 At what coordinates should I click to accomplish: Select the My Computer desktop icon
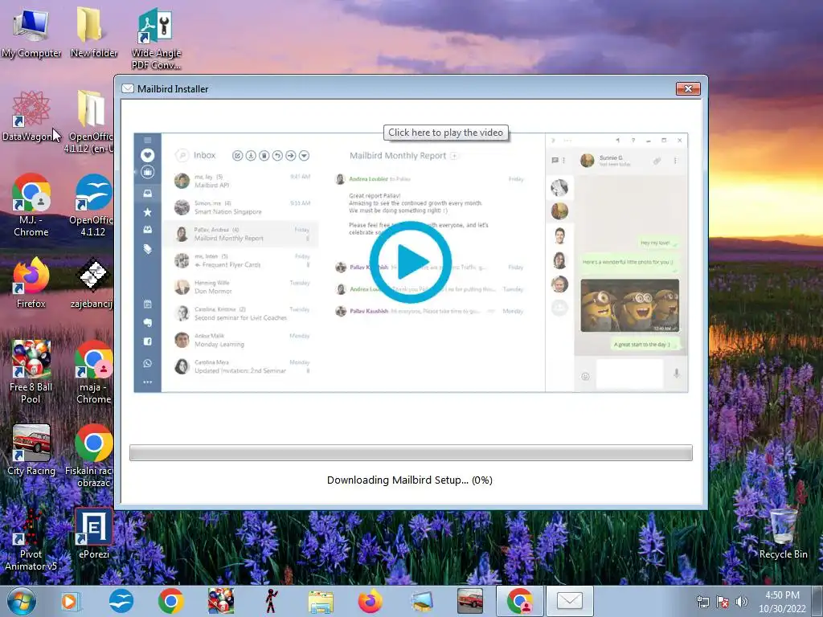pos(31,33)
